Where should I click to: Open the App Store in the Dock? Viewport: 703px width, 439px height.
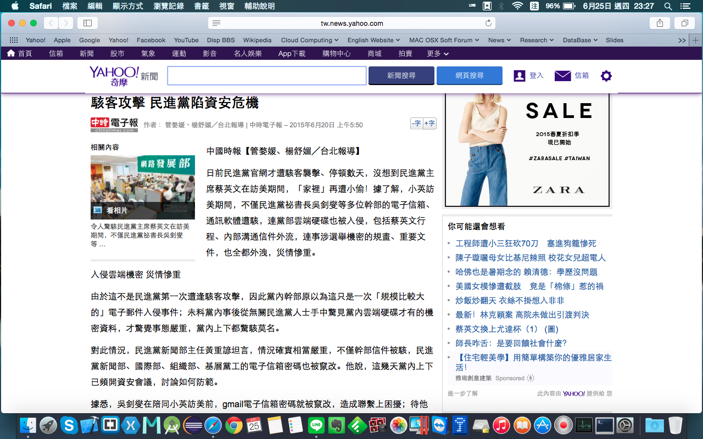(542, 425)
